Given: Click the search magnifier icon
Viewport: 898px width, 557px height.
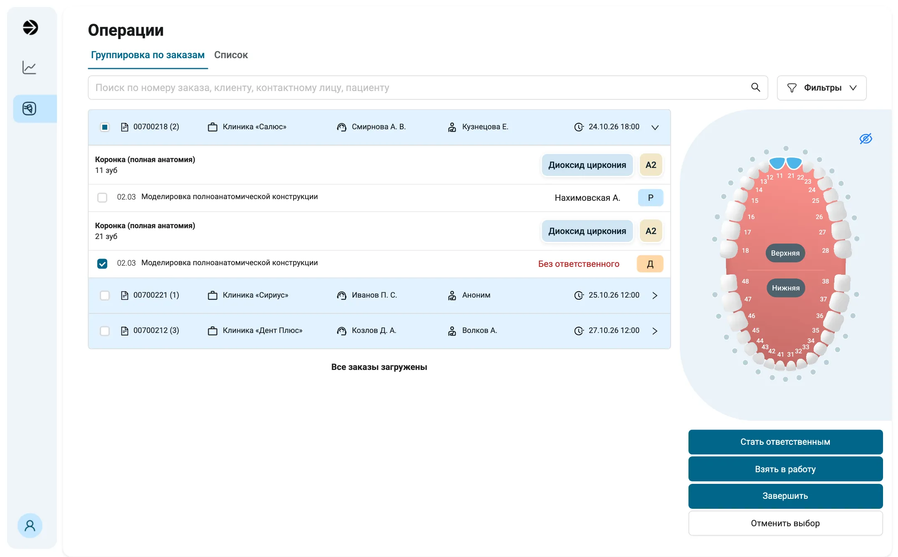Looking at the screenshot, I should coord(755,87).
